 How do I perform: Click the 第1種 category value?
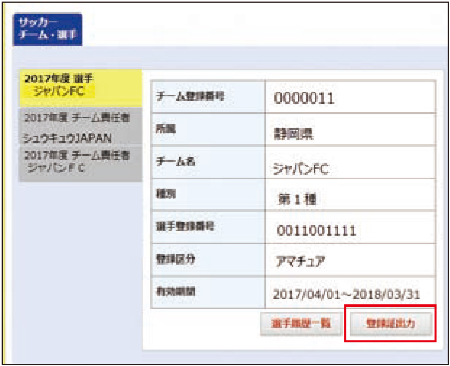tap(298, 198)
